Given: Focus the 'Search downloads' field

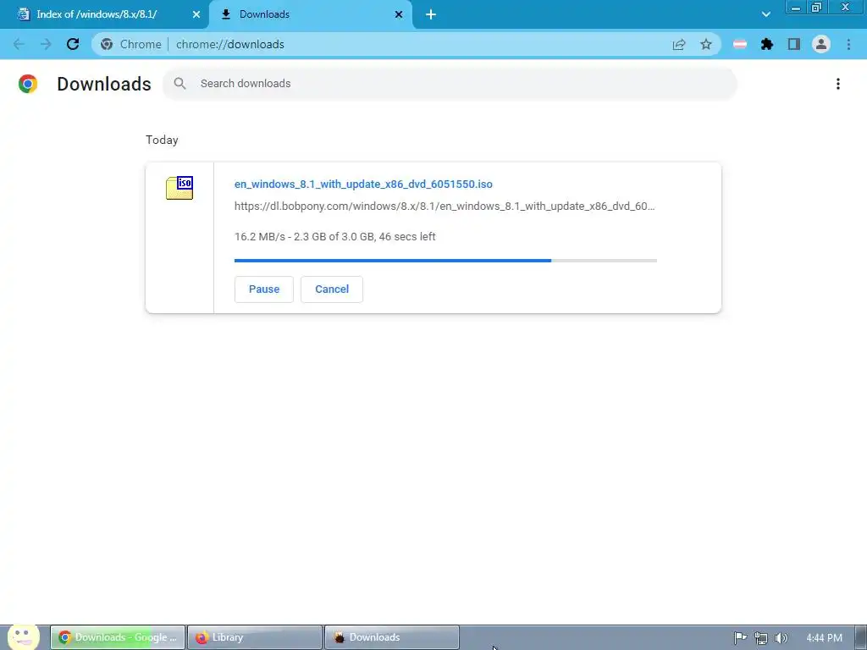Looking at the screenshot, I should click(450, 84).
